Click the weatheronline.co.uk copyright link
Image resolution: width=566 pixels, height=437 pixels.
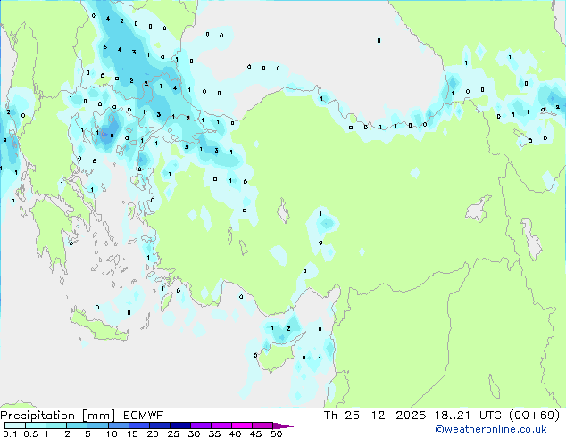(x=491, y=429)
